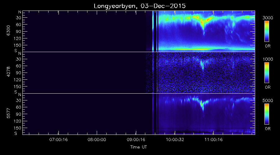Click the 4278 color scale bar
Screen dimensions: 280x155
(267, 73)
